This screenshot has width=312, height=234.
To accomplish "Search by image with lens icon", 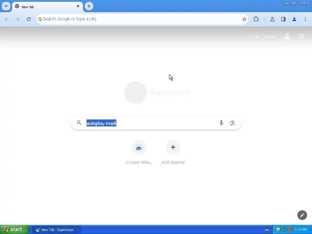I will click(232, 123).
